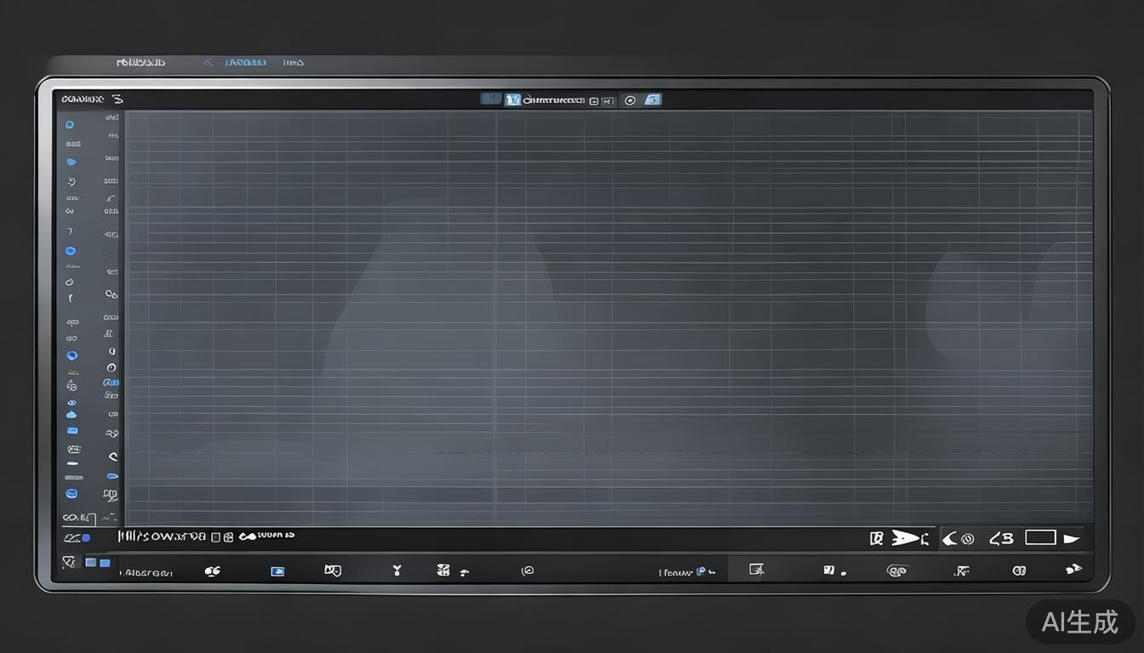Click the text label at bottom toolbar's left end
The height and width of the screenshot is (653, 1144).
pyautogui.click(x=146, y=572)
